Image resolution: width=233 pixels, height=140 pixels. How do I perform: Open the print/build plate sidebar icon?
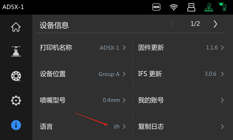(x=16, y=51)
